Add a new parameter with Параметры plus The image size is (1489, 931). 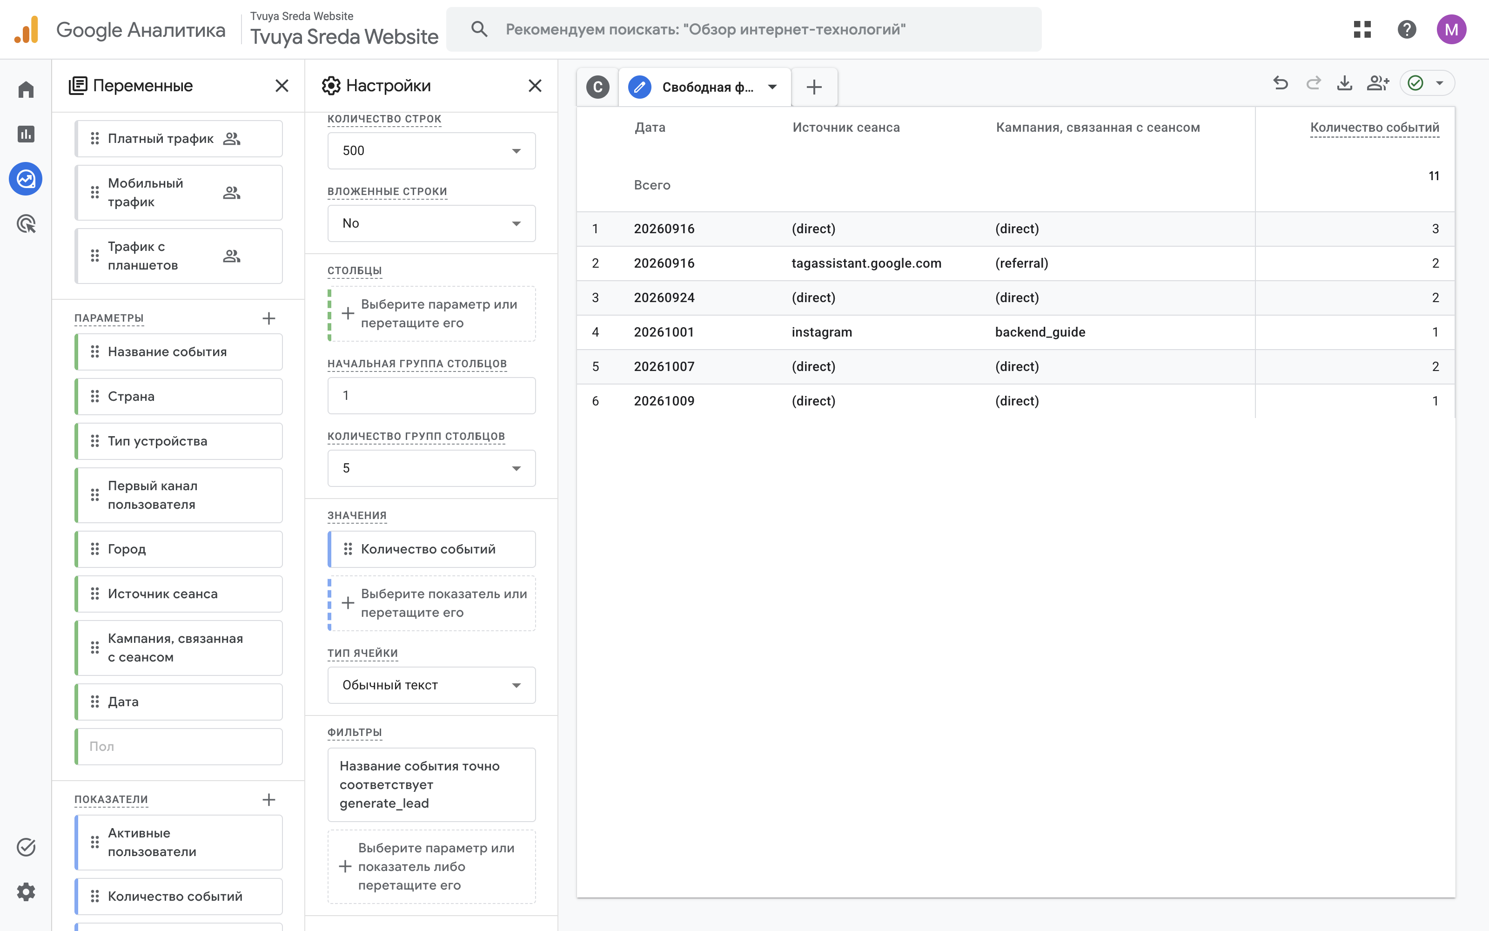[269, 318]
